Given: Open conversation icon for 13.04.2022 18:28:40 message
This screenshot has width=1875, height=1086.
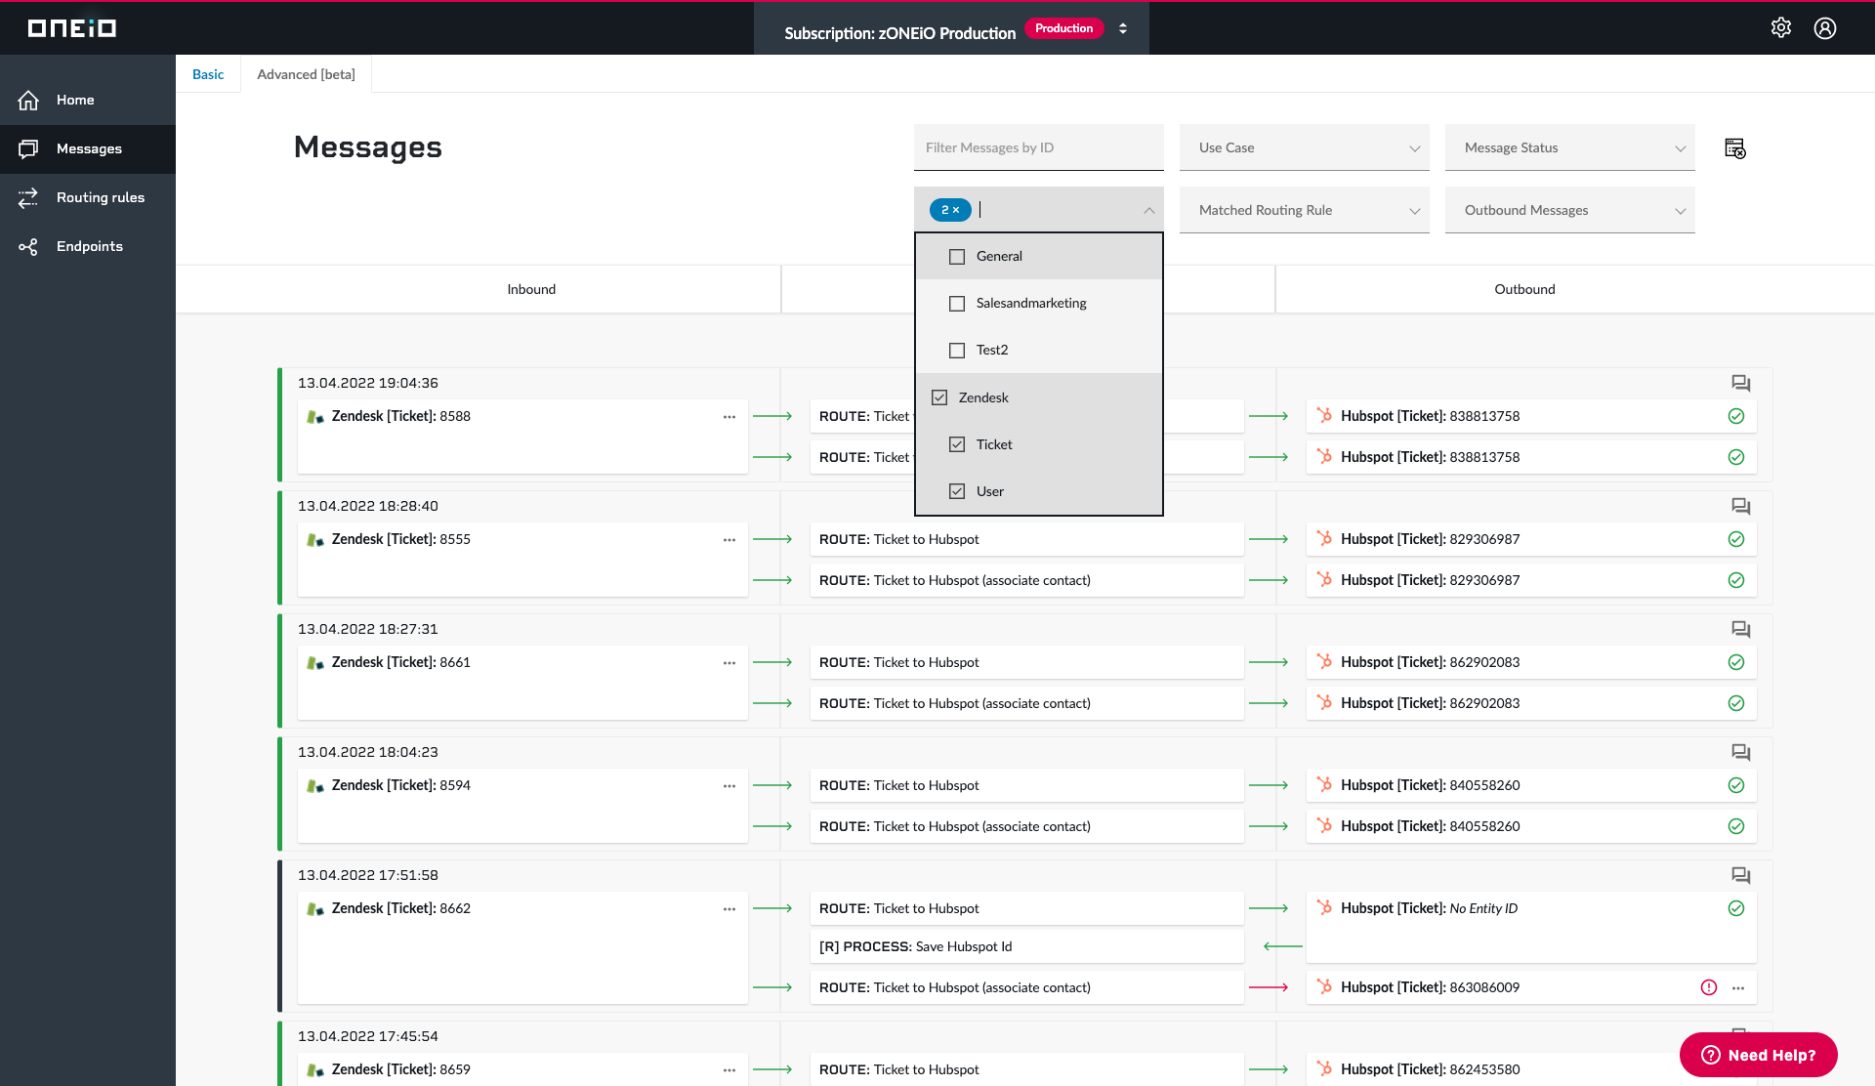Looking at the screenshot, I should 1740,506.
